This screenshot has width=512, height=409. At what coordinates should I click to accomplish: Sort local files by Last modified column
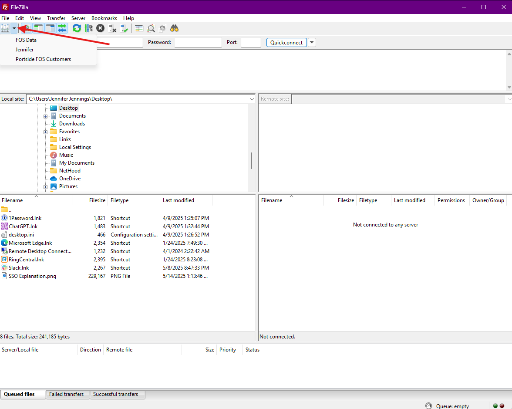click(186, 200)
